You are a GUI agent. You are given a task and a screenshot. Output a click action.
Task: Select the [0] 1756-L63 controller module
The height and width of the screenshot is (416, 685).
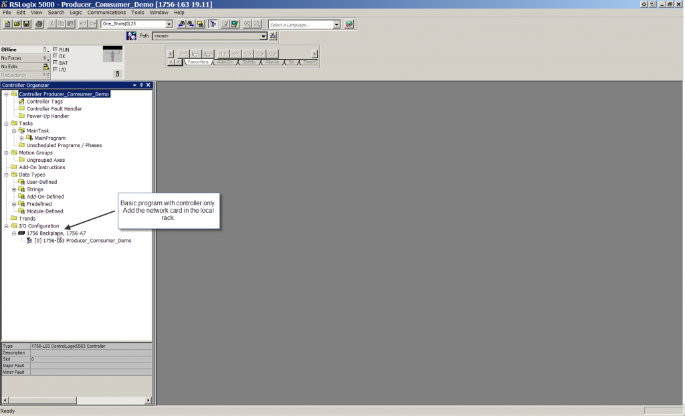(x=82, y=241)
